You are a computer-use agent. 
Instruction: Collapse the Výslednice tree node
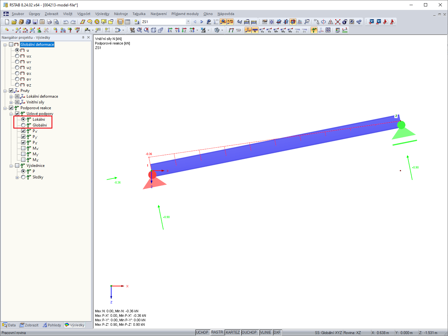click(x=11, y=166)
